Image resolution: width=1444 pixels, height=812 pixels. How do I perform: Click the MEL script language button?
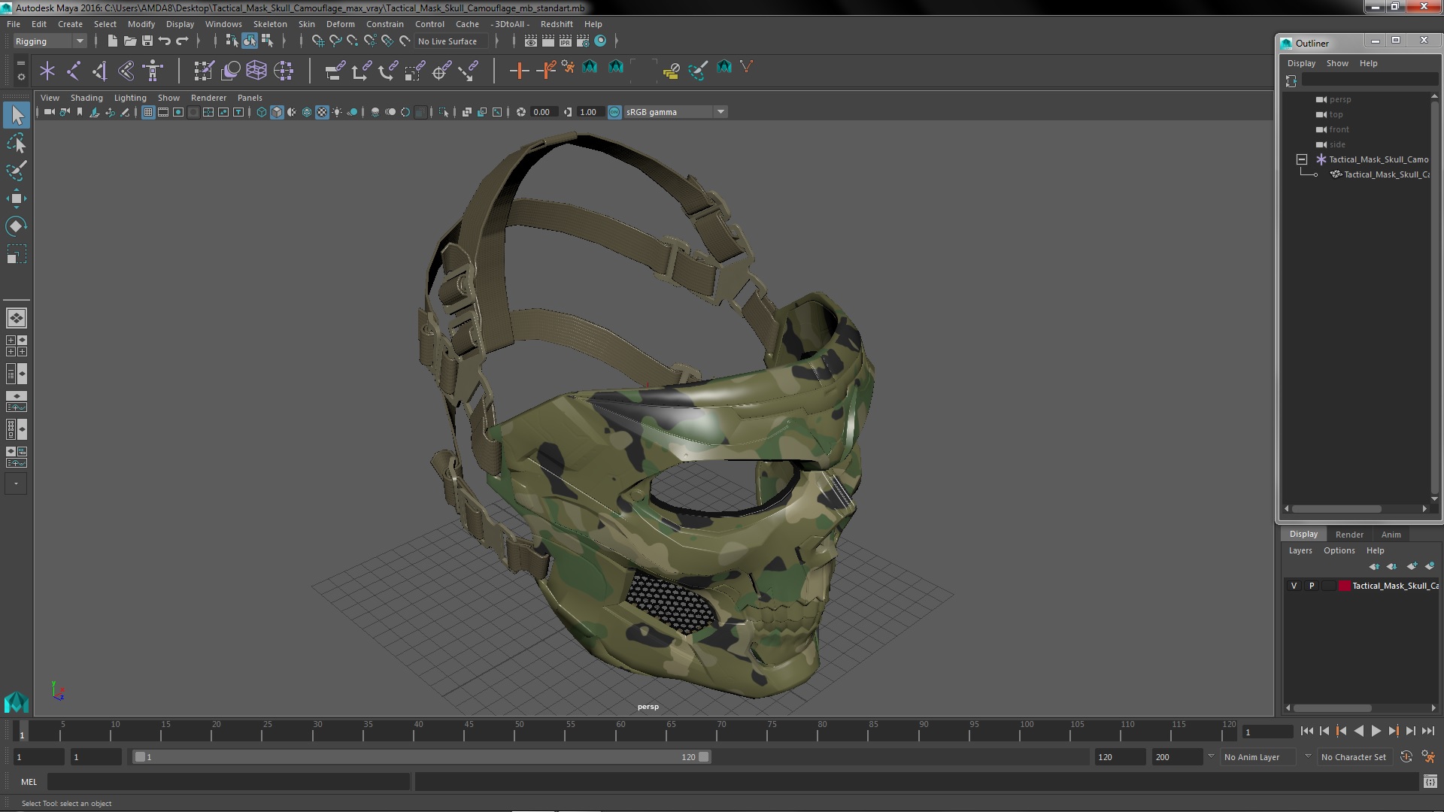(29, 782)
